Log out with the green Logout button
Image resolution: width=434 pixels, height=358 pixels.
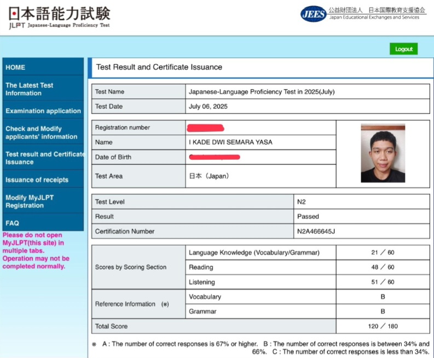pyautogui.click(x=403, y=49)
